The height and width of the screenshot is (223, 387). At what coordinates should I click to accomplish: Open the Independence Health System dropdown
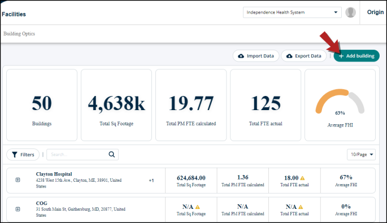[292, 12]
